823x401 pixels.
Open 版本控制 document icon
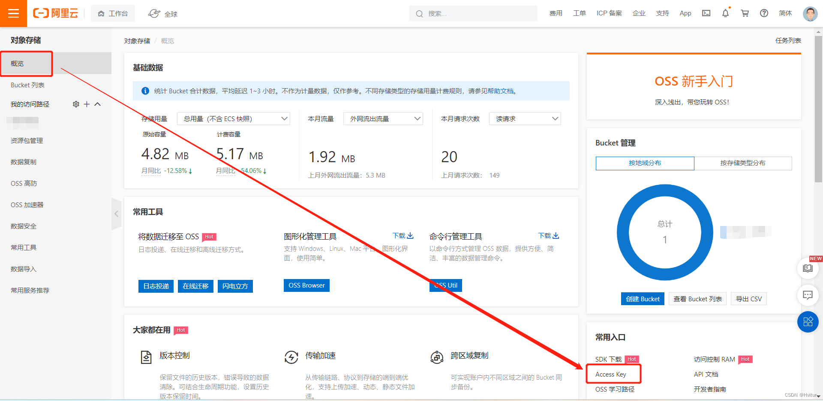point(146,357)
